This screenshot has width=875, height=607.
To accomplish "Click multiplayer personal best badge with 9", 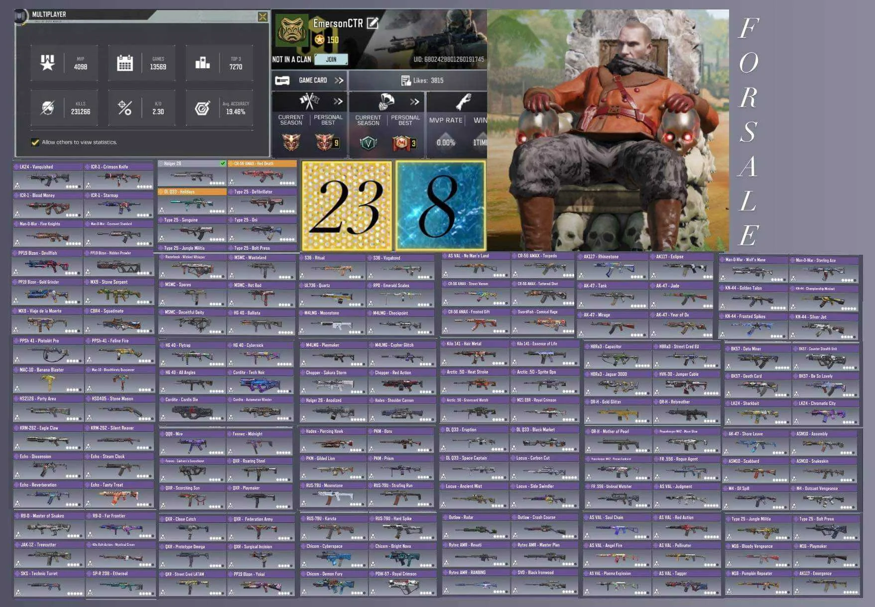I will [327, 142].
